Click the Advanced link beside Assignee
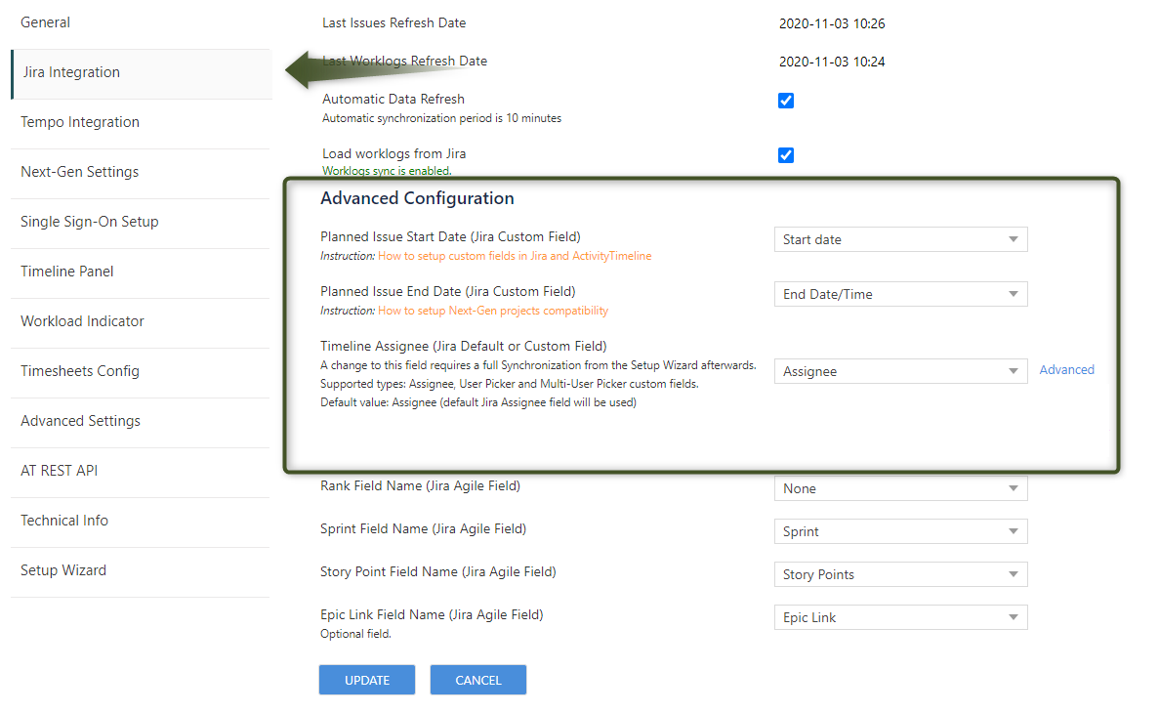The height and width of the screenshot is (712, 1159). coord(1066,370)
